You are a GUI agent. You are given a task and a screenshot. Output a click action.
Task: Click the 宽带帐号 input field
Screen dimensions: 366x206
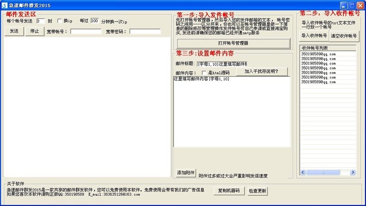[86, 31]
